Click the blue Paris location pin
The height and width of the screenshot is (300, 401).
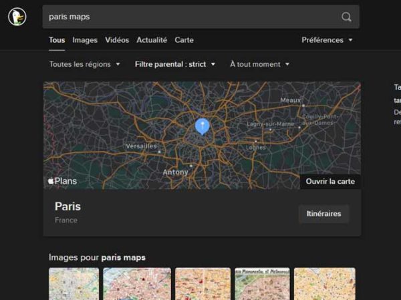(x=203, y=126)
